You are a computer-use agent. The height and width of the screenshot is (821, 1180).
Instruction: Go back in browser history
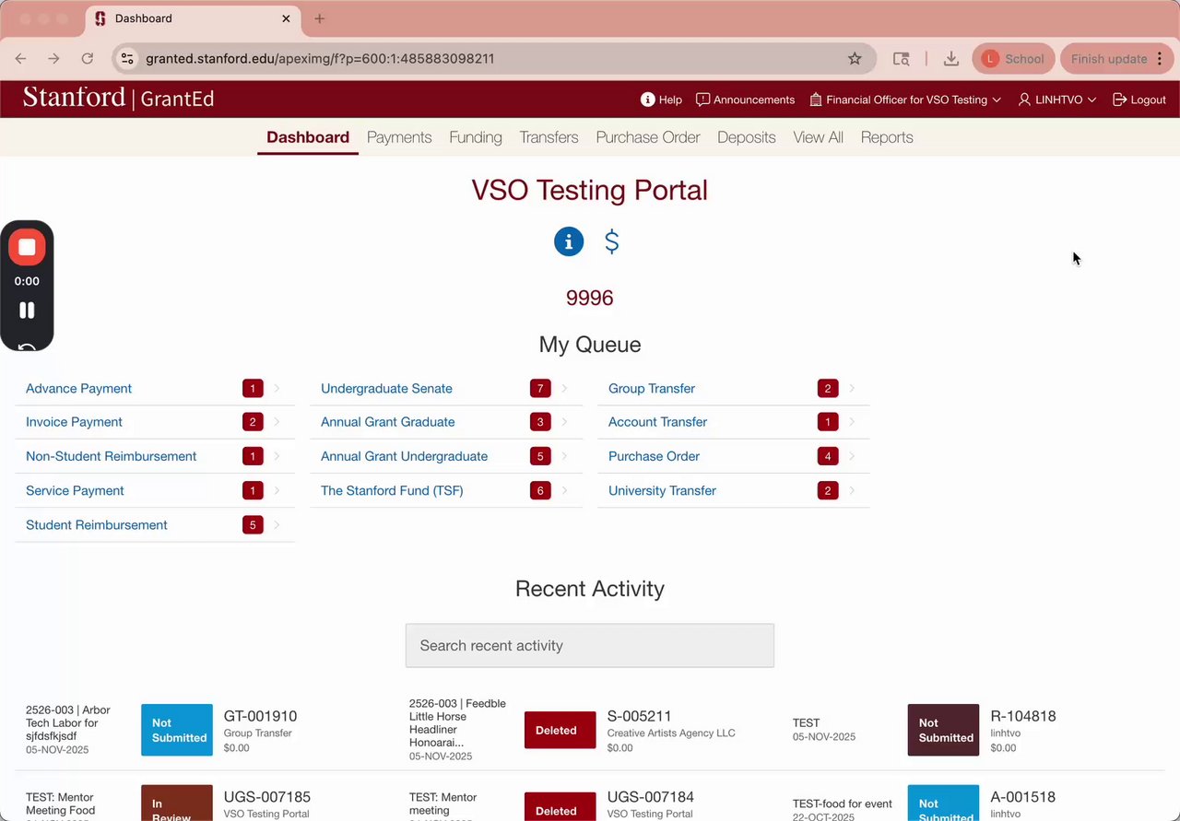point(20,58)
